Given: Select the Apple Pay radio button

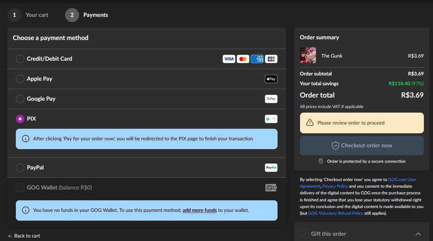Looking at the screenshot, I should pos(20,79).
